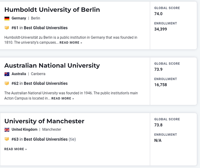Click Humboldt's global score 74.0
Screen dimensions: 200x168
[158, 14]
